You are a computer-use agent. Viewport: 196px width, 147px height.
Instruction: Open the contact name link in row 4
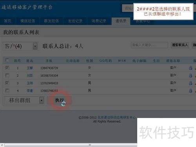[x=30, y=91]
